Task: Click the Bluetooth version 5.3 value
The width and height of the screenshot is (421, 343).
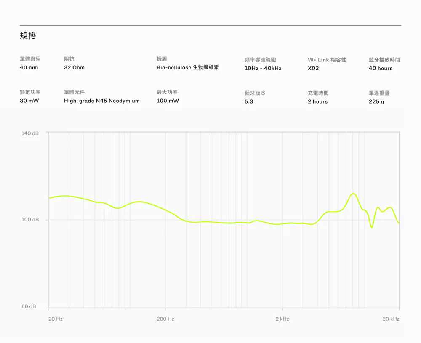Action: [x=249, y=101]
